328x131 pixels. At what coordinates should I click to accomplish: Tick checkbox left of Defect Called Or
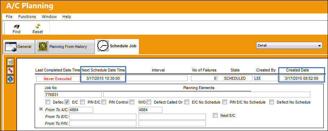coord(149,102)
